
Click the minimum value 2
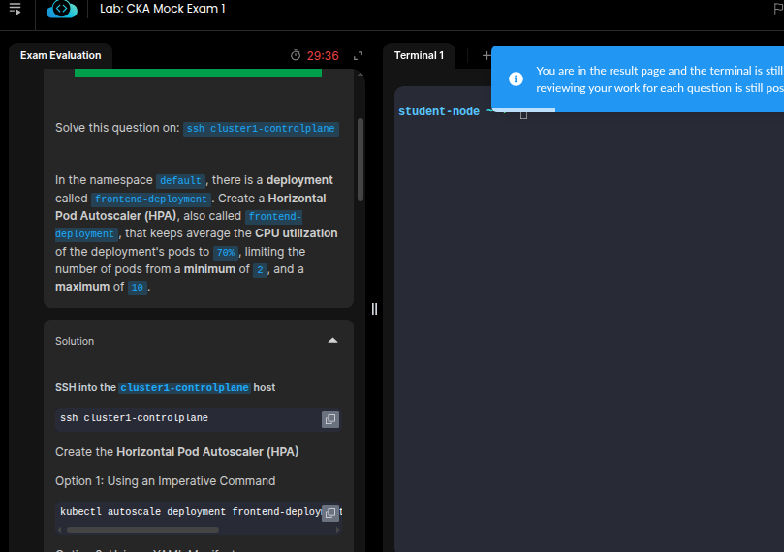[x=260, y=270]
